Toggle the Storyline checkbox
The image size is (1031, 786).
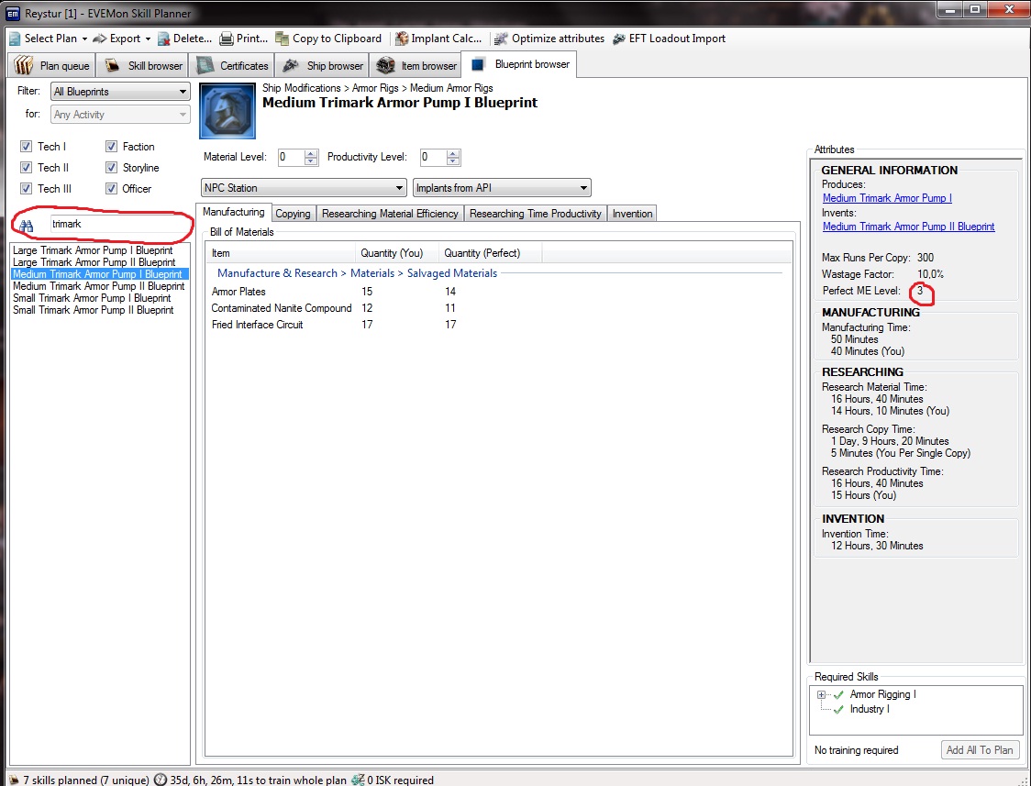(111, 168)
